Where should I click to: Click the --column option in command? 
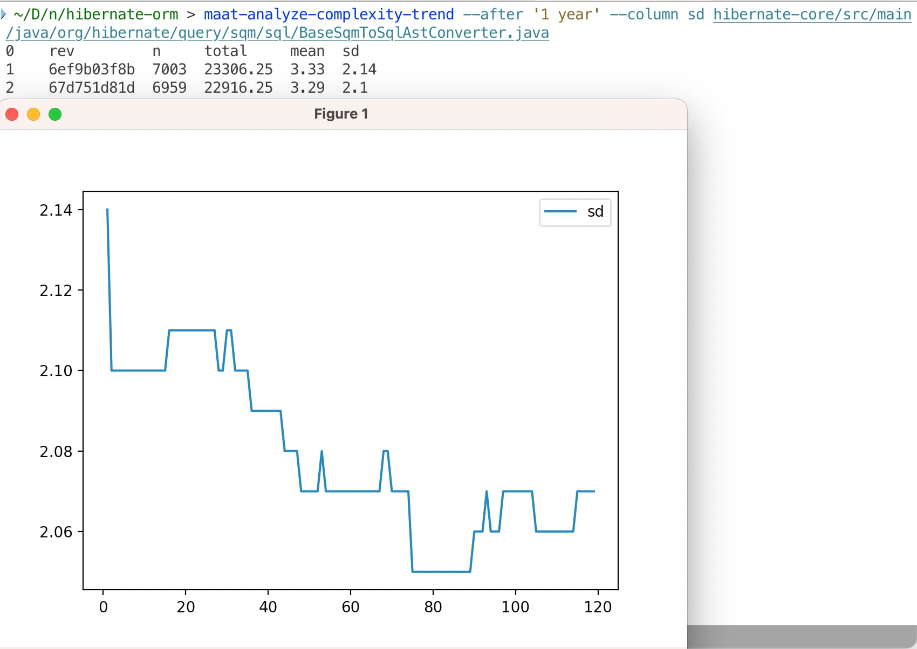coord(644,15)
